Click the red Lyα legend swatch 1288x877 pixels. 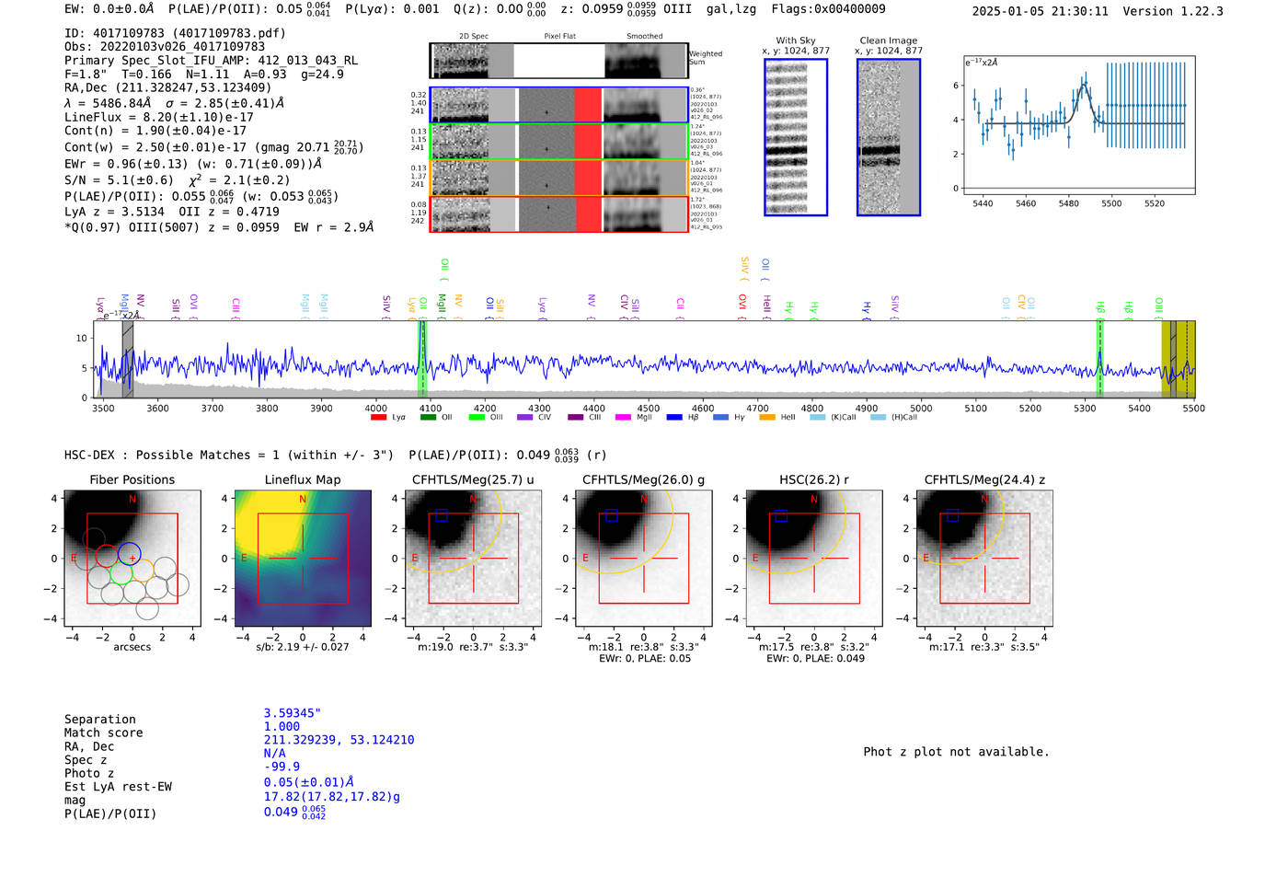coord(378,417)
